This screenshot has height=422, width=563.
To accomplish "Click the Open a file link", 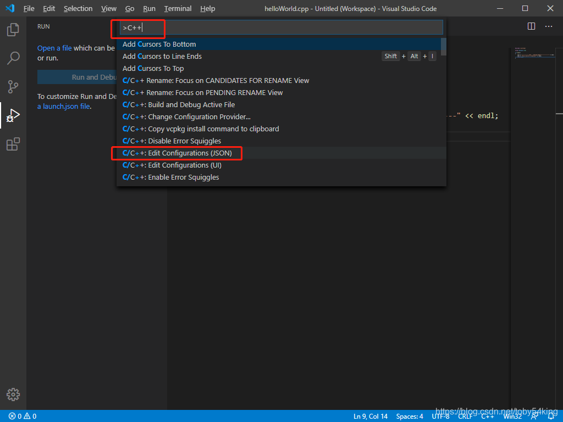I will (54, 48).
